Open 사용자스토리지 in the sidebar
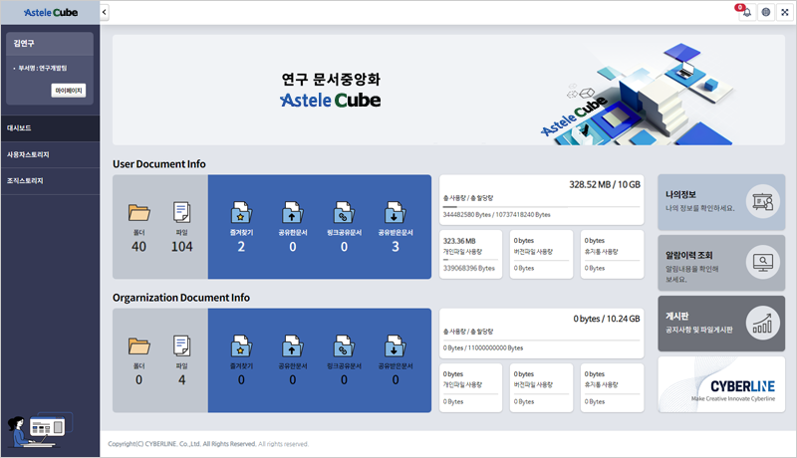This screenshot has height=458, width=797. [50, 154]
